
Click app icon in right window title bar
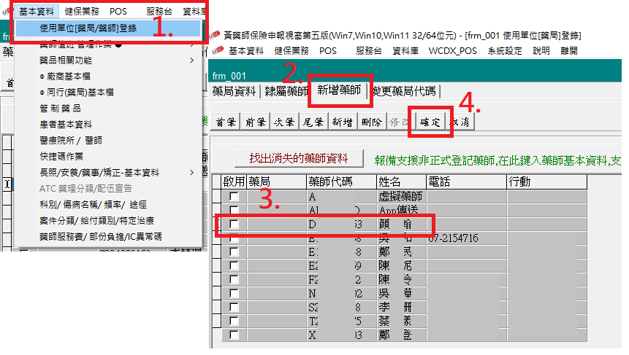point(215,36)
